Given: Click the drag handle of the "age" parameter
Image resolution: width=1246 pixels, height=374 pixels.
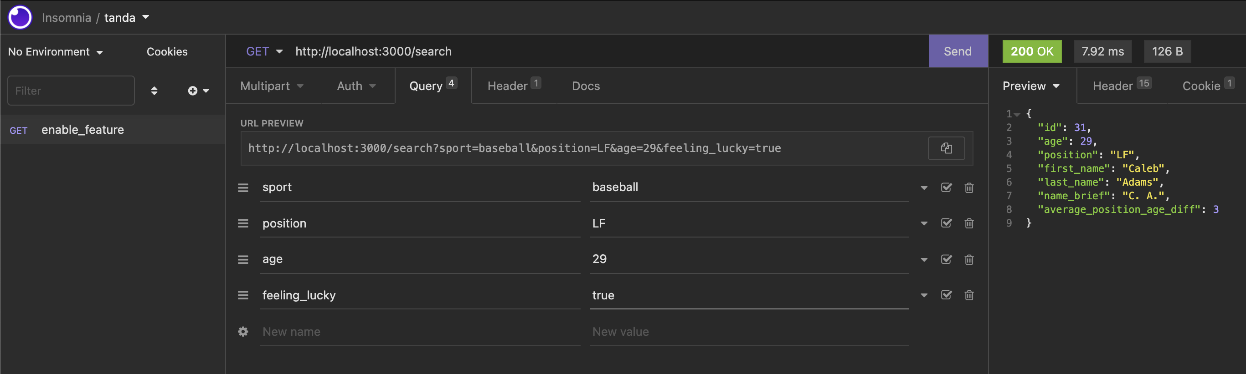Looking at the screenshot, I should pos(243,259).
